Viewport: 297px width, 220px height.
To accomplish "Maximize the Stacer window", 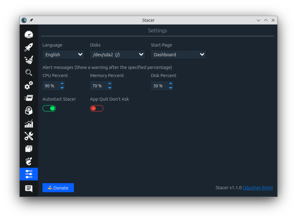I will pyautogui.click(x=266, y=20).
